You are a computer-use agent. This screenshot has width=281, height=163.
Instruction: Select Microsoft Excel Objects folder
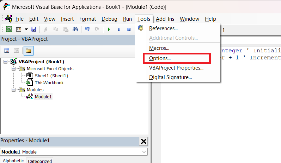click(50, 69)
